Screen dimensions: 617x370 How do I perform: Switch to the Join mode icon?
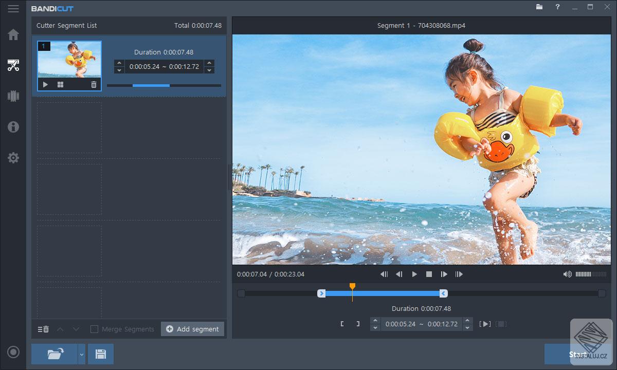click(x=13, y=96)
